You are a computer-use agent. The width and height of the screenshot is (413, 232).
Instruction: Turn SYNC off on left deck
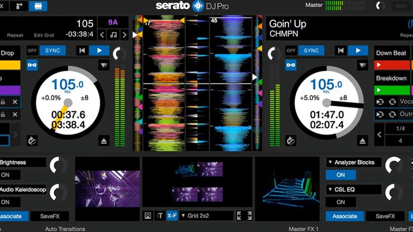click(33, 51)
